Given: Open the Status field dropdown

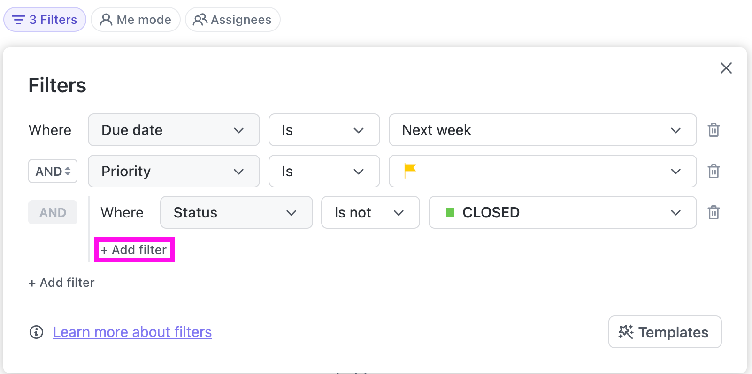Looking at the screenshot, I should pyautogui.click(x=236, y=212).
